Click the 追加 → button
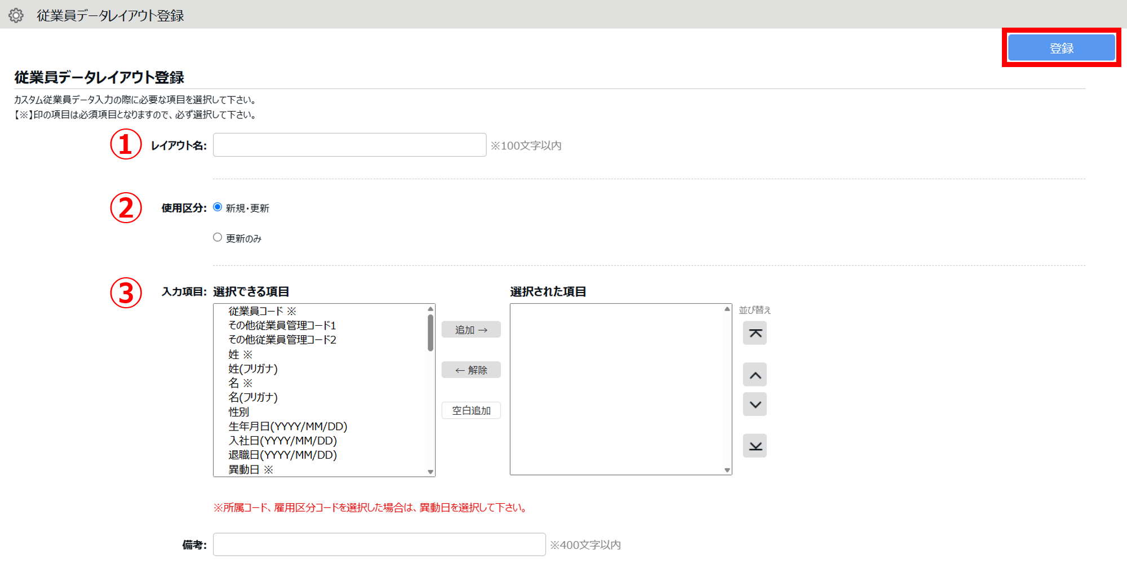Image resolution: width=1127 pixels, height=572 pixels. (x=471, y=330)
